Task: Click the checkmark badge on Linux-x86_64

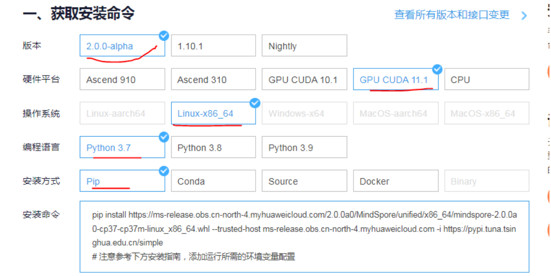Action: [255, 103]
